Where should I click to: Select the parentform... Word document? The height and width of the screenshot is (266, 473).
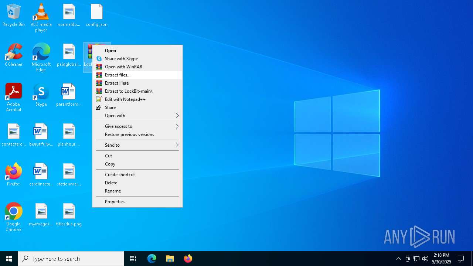click(69, 95)
